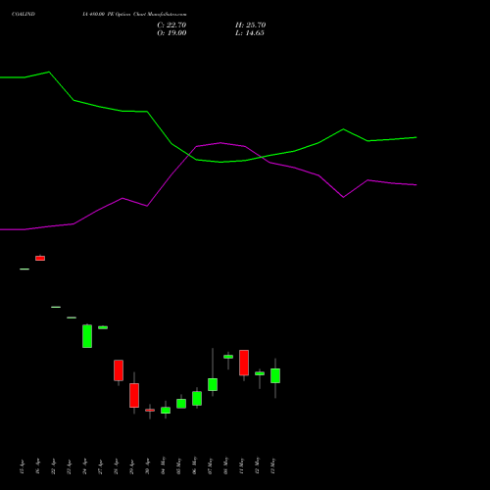Select the '06 May' date axis label
490x490 pixels.
pos(194,465)
